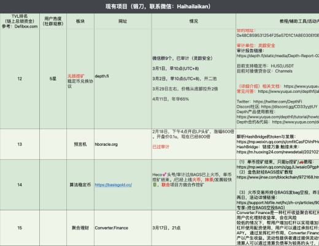Select the rank cell "14"
This screenshot has width=319, height=246.
pos(20,185)
